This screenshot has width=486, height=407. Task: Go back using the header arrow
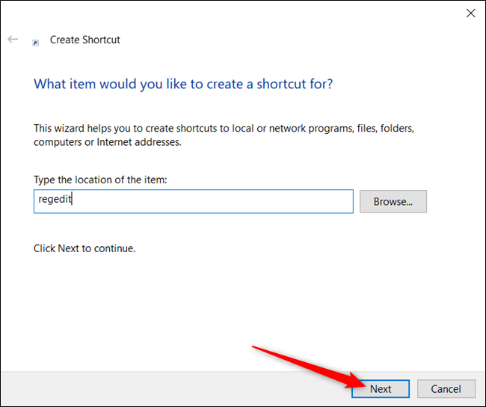tap(13, 40)
